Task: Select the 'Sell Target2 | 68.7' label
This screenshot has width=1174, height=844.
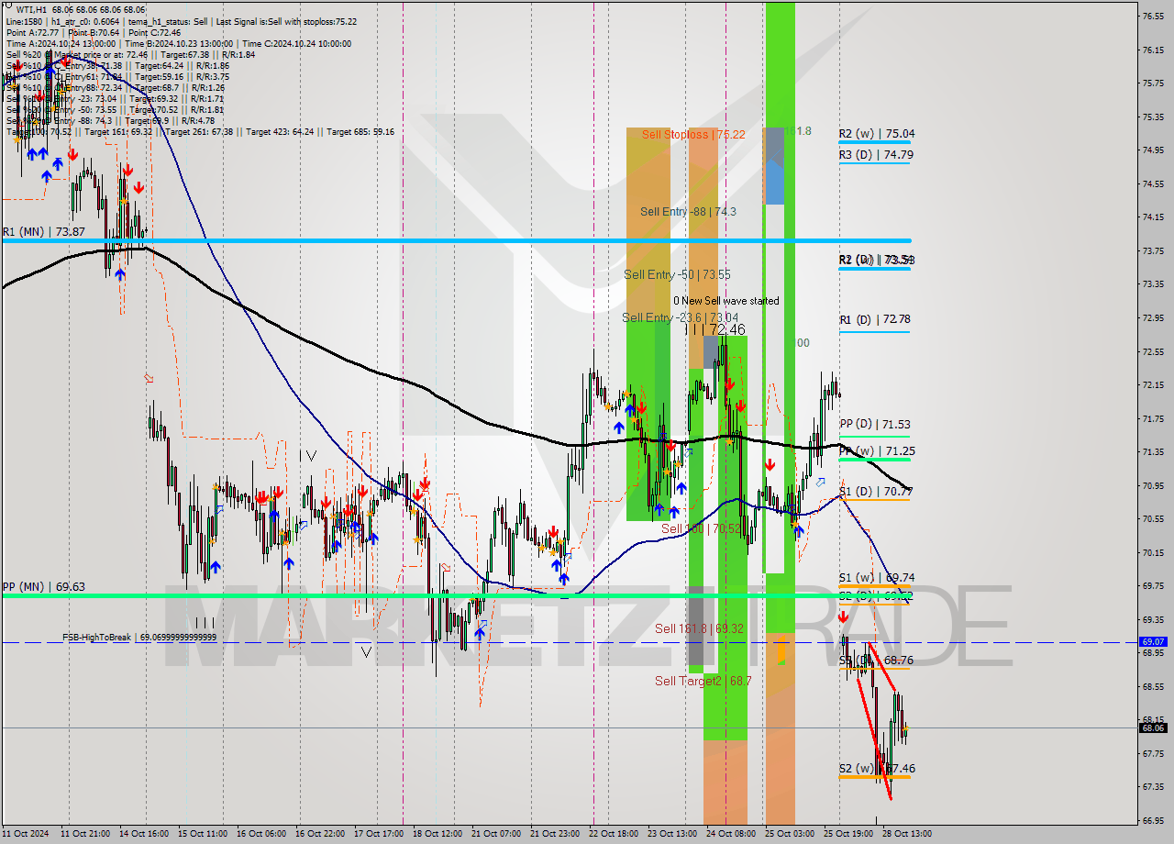Action: 703,681
